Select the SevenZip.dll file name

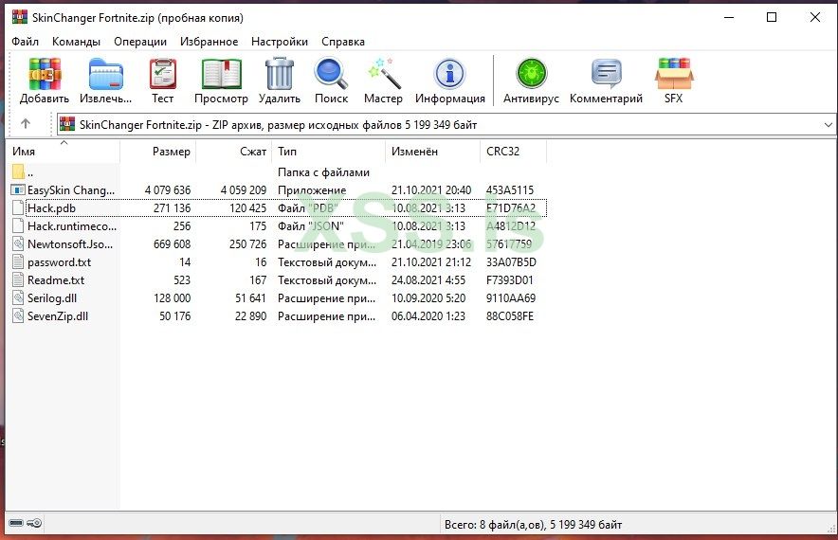(58, 316)
